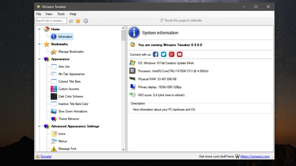Collapse Advanced Appearance Settings section
This screenshot has height=166, width=296.
39,126
